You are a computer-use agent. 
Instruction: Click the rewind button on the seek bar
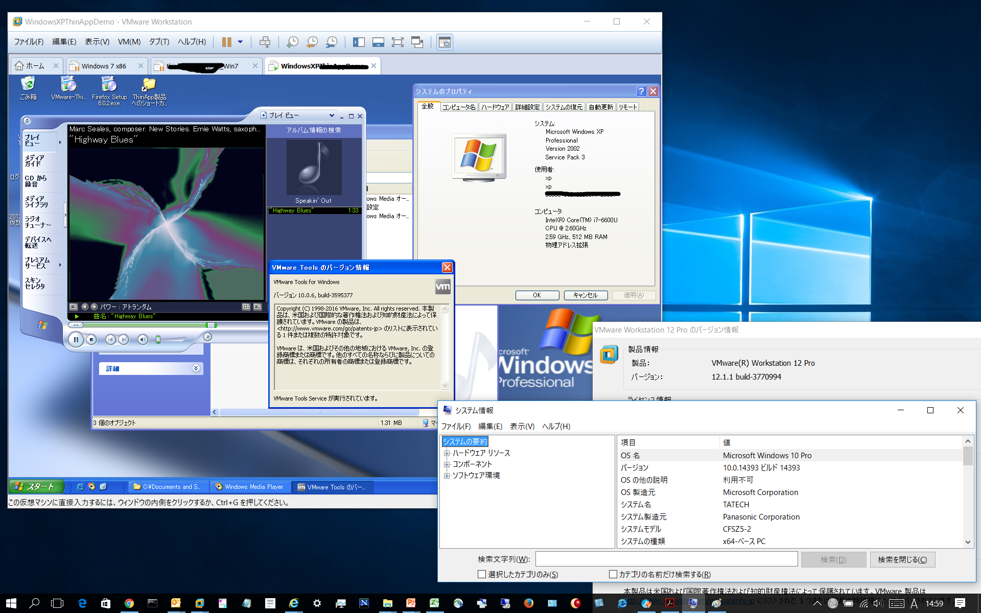(x=76, y=325)
